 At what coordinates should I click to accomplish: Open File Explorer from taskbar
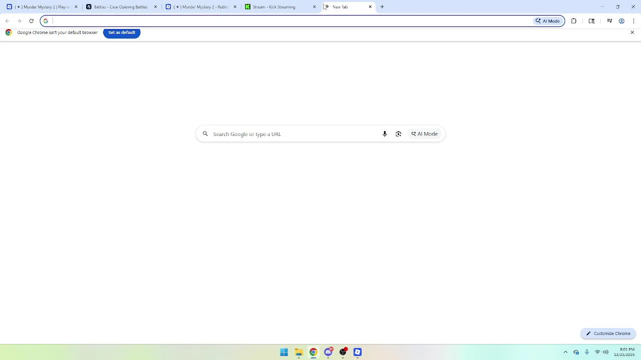298,352
